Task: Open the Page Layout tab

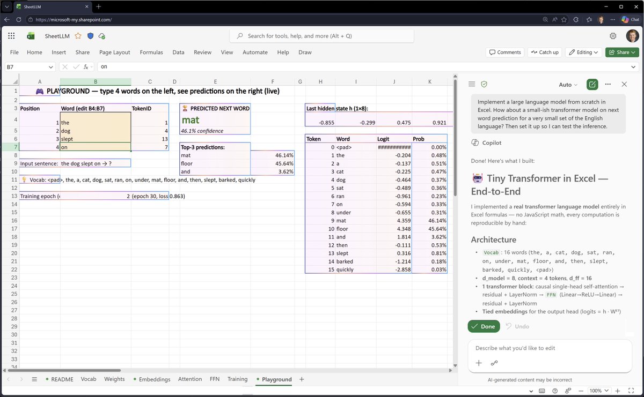Action: pyautogui.click(x=115, y=53)
